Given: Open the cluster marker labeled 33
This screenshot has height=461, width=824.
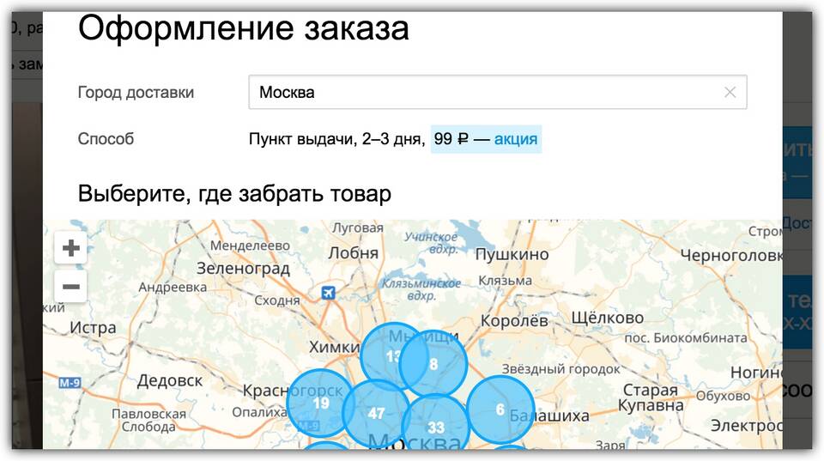Looking at the screenshot, I should point(436,428).
